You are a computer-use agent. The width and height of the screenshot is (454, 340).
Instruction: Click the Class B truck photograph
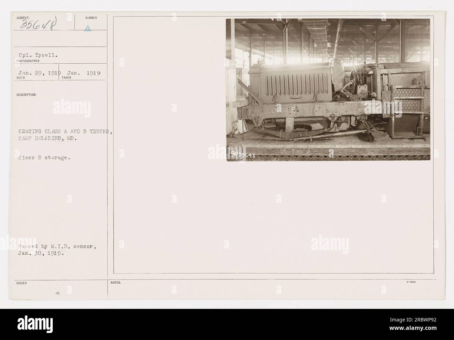click(x=328, y=90)
